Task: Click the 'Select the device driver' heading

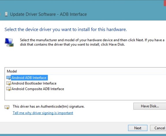Action: coord(66,29)
